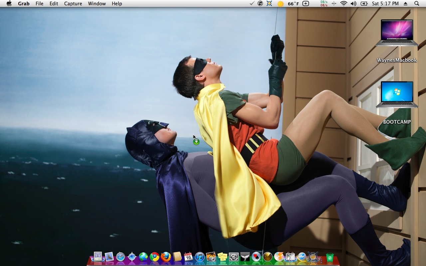Open the Edit menu
This screenshot has height=266, width=426.
(x=54, y=4)
